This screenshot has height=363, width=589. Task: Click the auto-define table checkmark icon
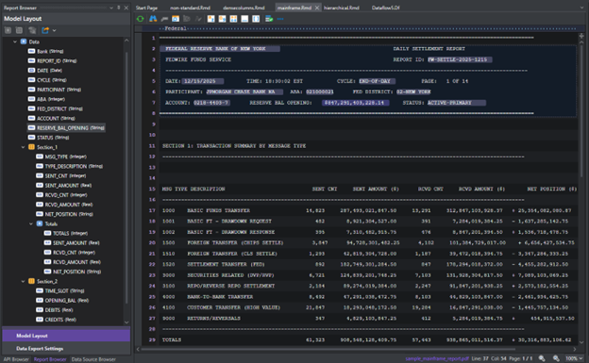click(269, 19)
